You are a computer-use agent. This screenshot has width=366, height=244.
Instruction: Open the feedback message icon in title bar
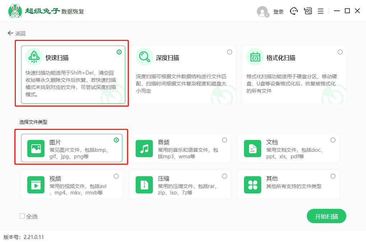click(x=308, y=11)
